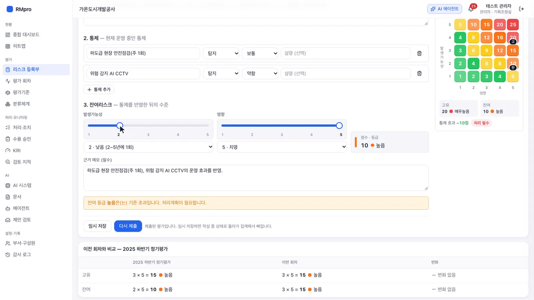
Task: Open 감사 로그 page
Action: coord(36,255)
